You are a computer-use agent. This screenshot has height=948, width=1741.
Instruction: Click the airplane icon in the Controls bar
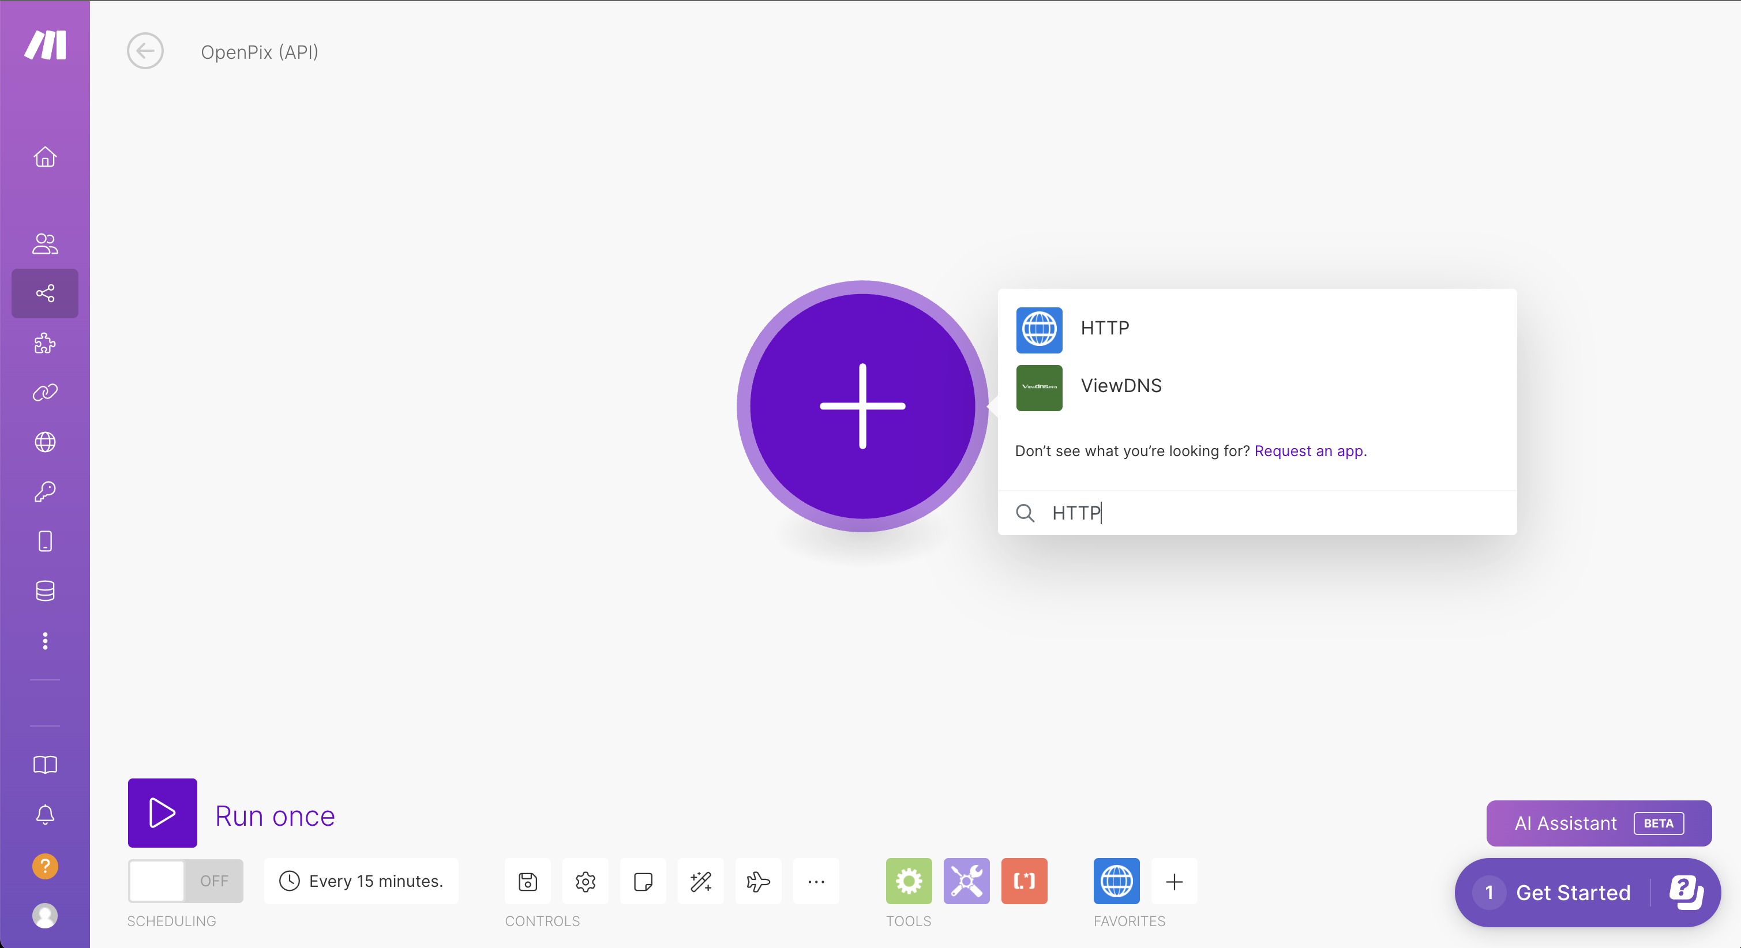click(757, 881)
